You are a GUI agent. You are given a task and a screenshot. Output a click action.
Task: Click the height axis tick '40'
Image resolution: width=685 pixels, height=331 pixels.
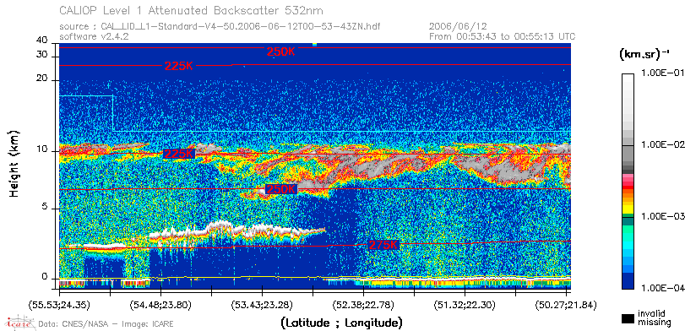[x=42, y=41]
